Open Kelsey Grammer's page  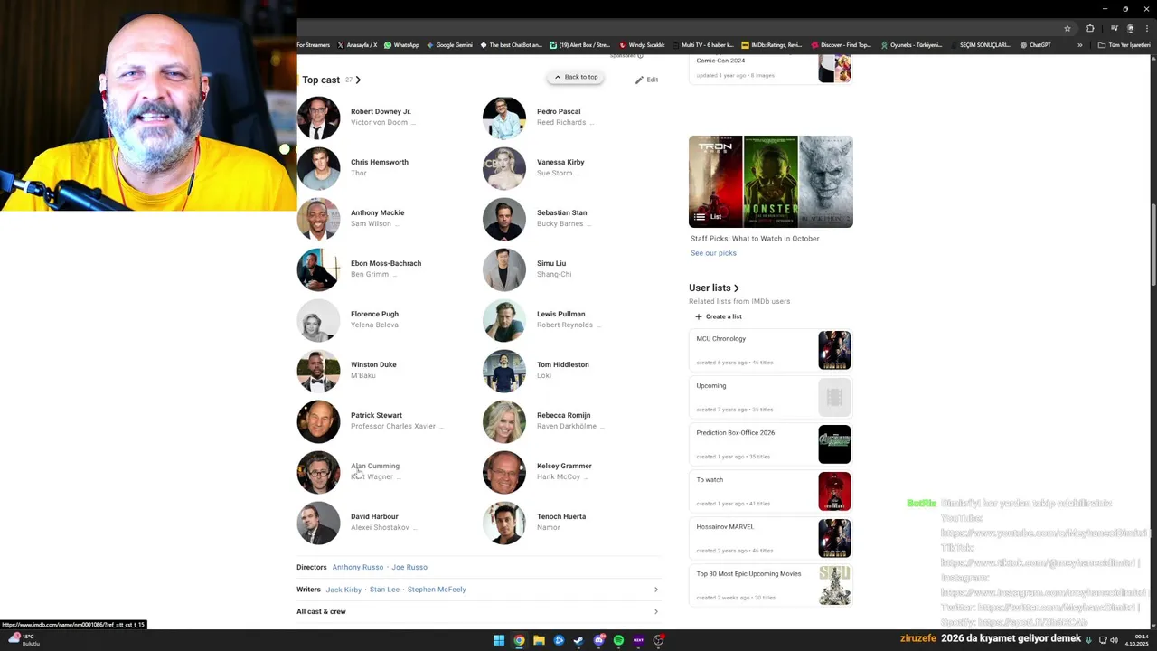click(564, 466)
